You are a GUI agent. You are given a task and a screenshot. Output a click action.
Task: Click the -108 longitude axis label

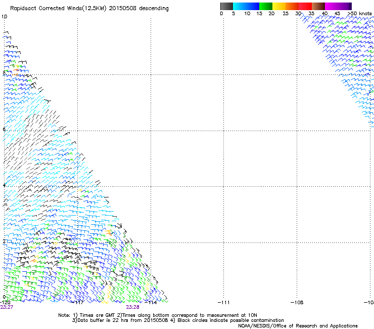(x=297, y=303)
